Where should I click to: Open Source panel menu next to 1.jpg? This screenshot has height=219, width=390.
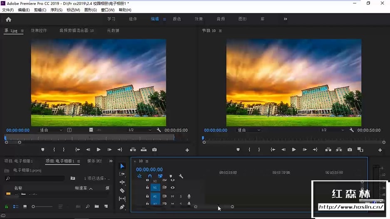[22, 31]
